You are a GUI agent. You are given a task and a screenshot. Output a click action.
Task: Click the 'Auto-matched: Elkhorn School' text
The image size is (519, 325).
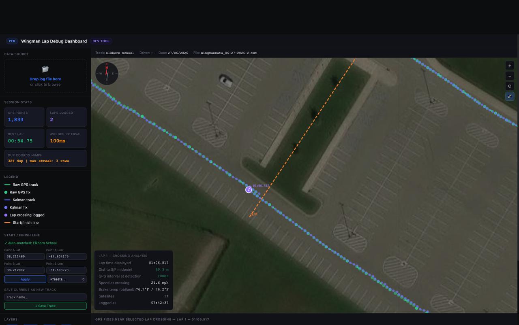[x=30, y=243]
